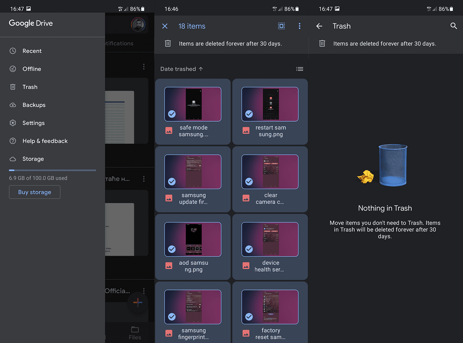Go back from Trash screen
Viewport: 463px width, 343px height.
[x=319, y=26]
